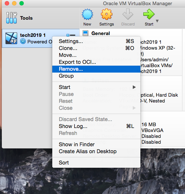Click the yellow minimize window button
This screenshot has height=194, width=185.
(14, 3)
